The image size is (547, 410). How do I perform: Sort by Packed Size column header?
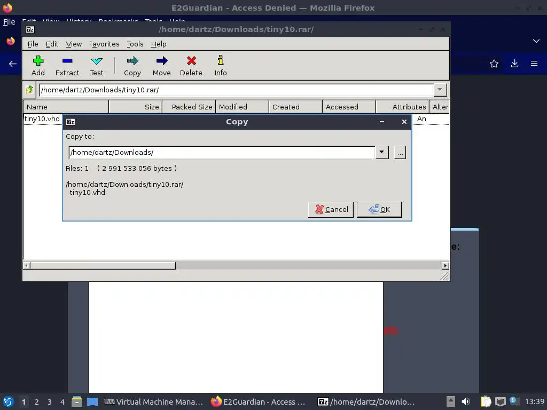pos(189,107)
